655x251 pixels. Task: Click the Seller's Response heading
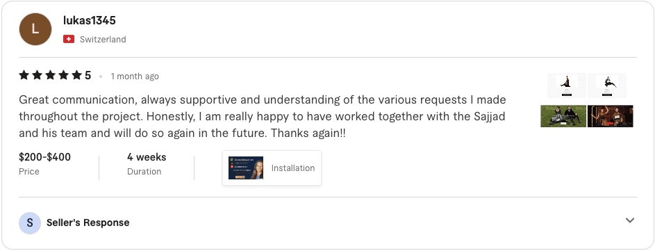[88, 222]
